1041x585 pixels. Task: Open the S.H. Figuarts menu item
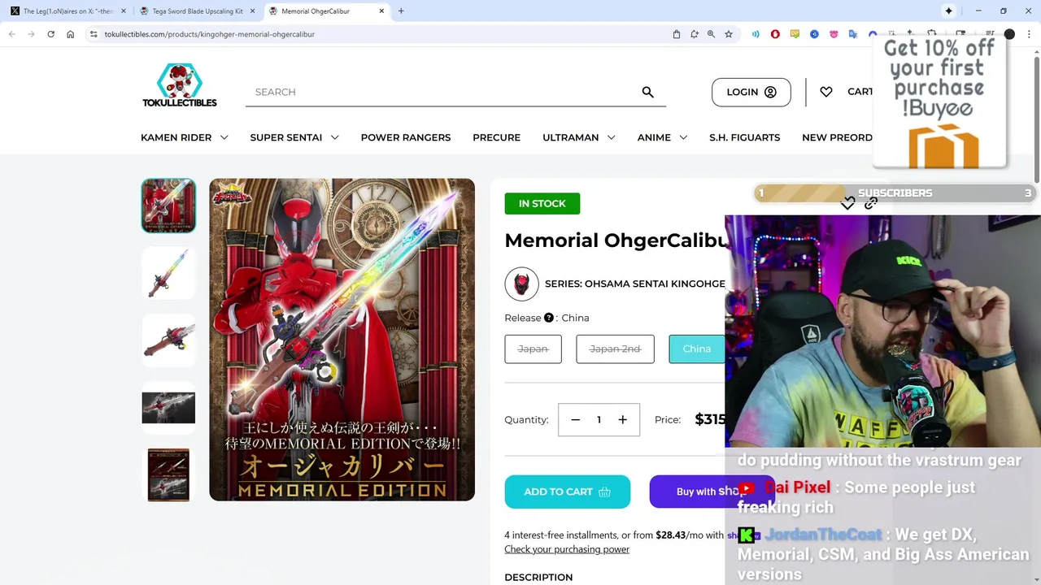[744, 137]
